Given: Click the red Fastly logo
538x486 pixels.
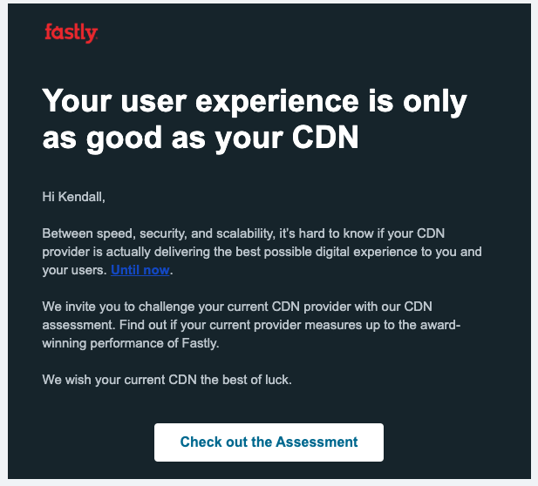Looking at the screenshot, I should [71, 33].
